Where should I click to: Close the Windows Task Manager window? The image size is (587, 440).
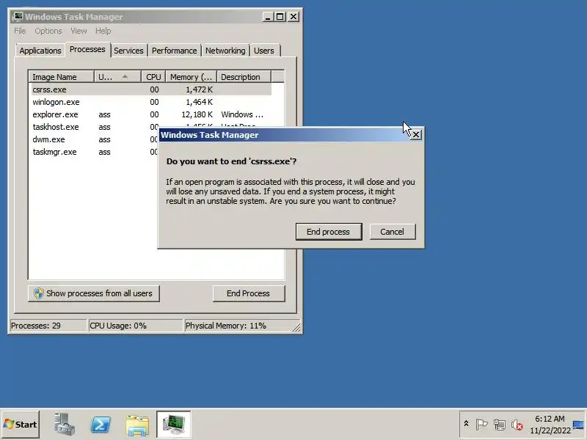pyautogui.click(x=293, y=17)
